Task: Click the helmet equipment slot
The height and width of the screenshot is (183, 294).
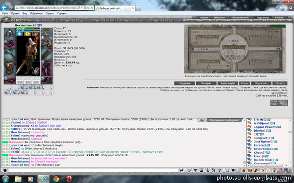Action: (10, 34)
